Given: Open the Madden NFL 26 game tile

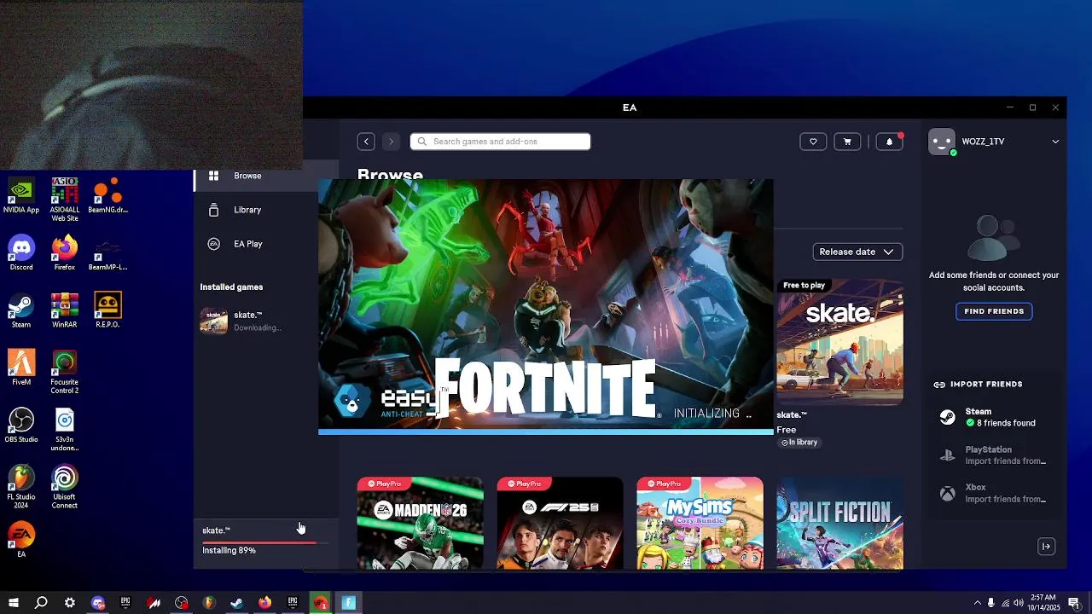Looking at the screenshot, I should (420, 523).
